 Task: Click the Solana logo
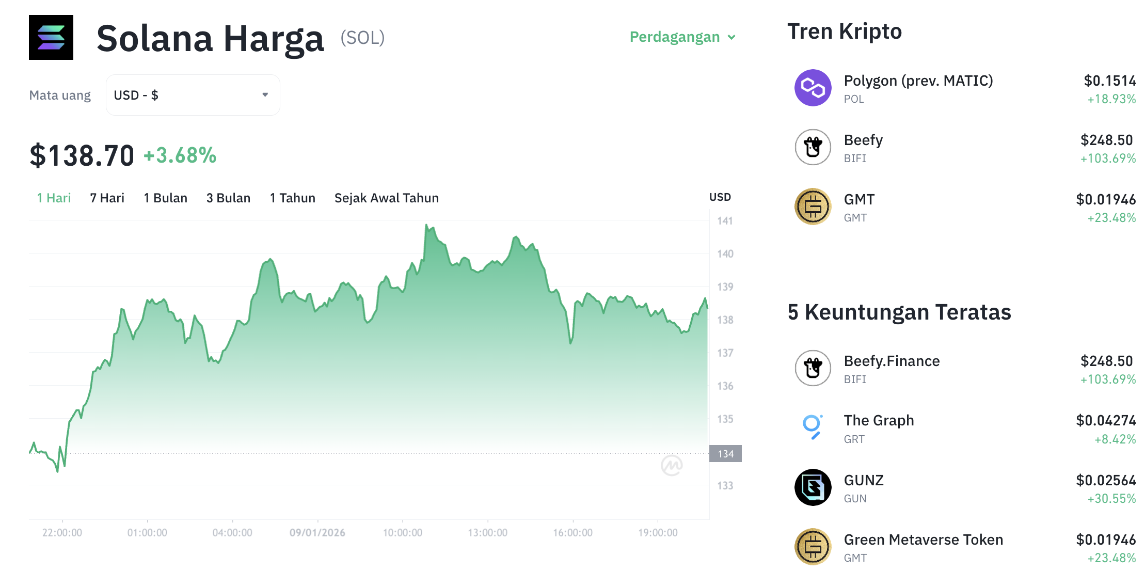[x=51, y=38]
